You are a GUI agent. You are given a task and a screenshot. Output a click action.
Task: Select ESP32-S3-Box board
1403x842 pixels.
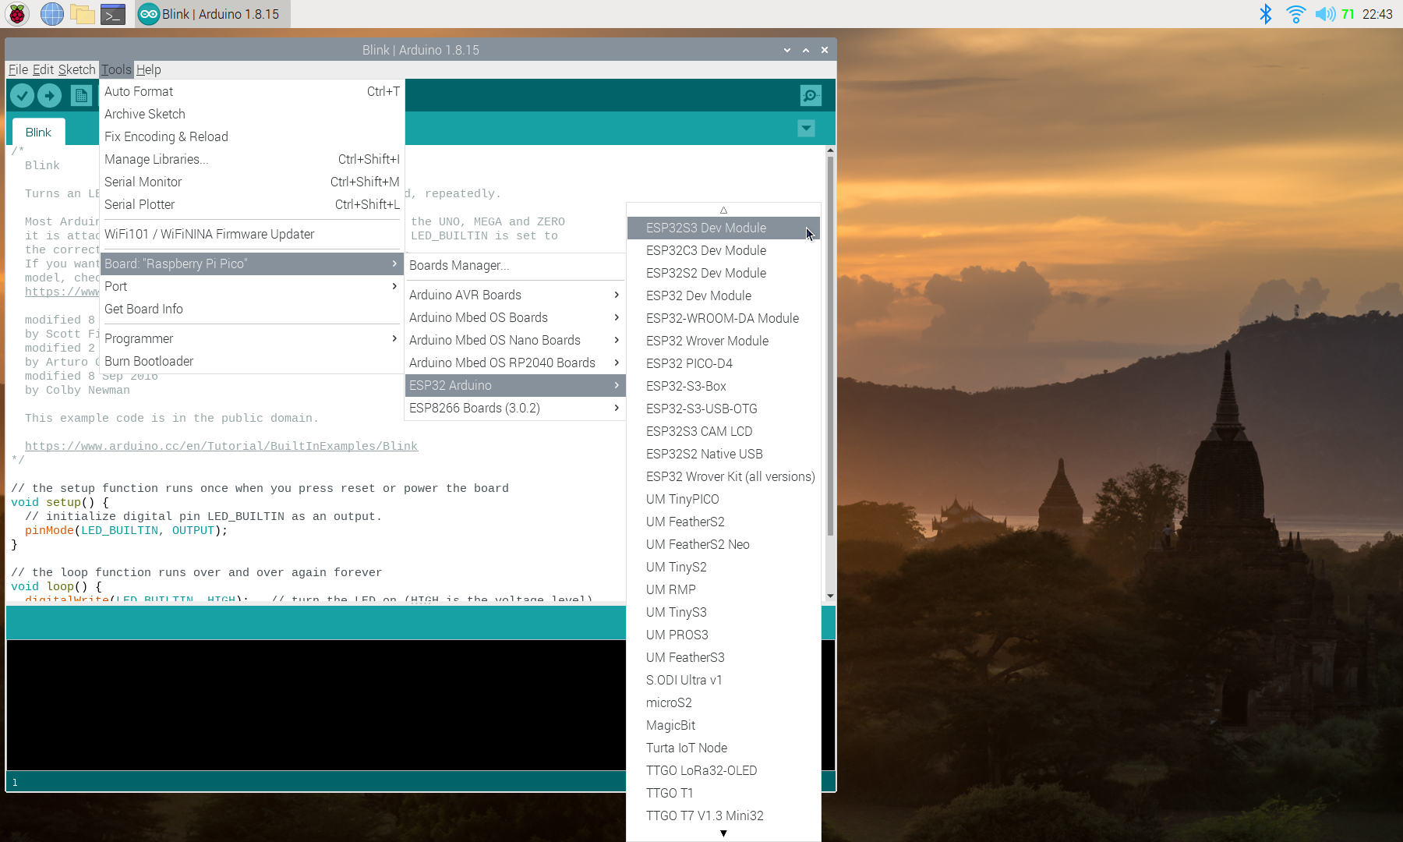click(x=723, y=386)
